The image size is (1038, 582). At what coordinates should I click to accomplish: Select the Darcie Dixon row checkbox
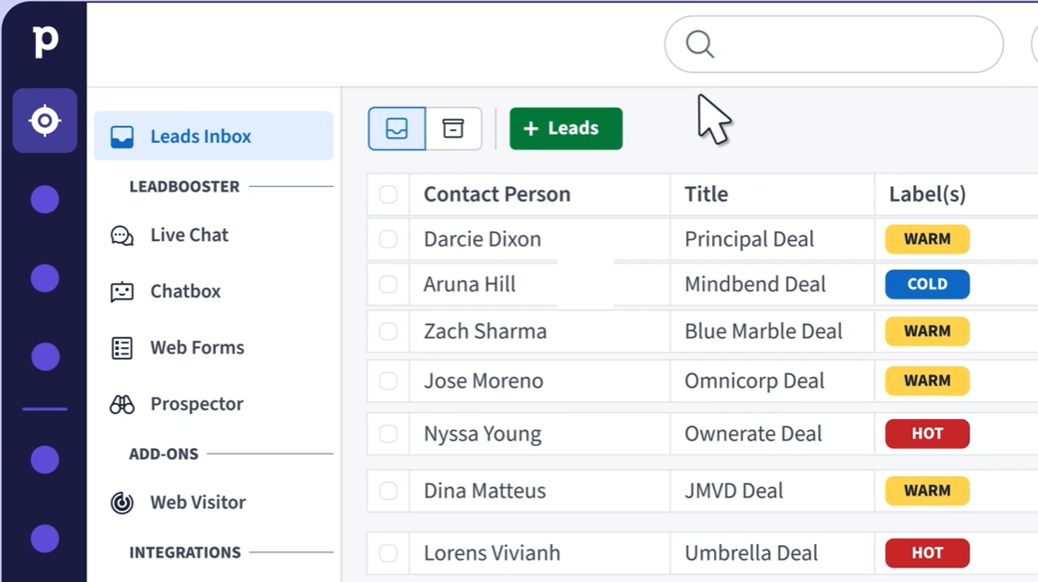click(388, 238)
